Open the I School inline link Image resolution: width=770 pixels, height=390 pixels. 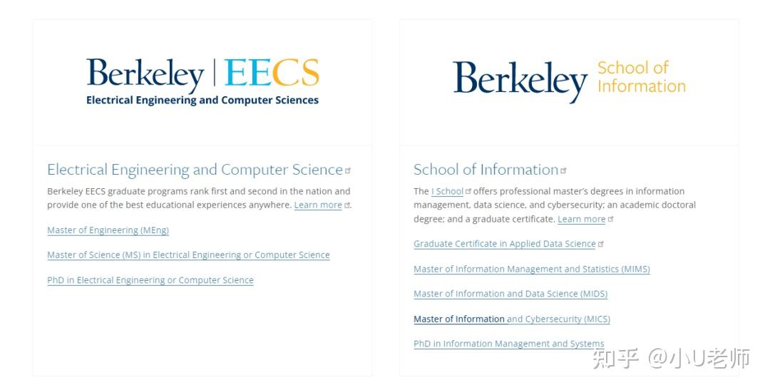point(448,191)
